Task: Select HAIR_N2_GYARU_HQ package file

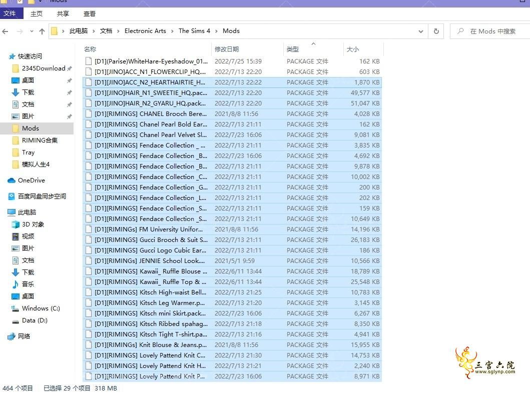Action: [232, 103]
